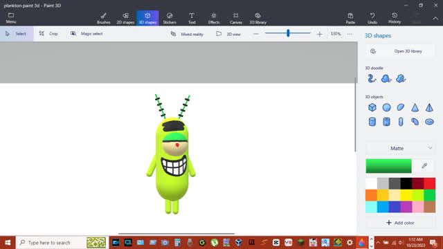Open the Stickers tab

170,18
